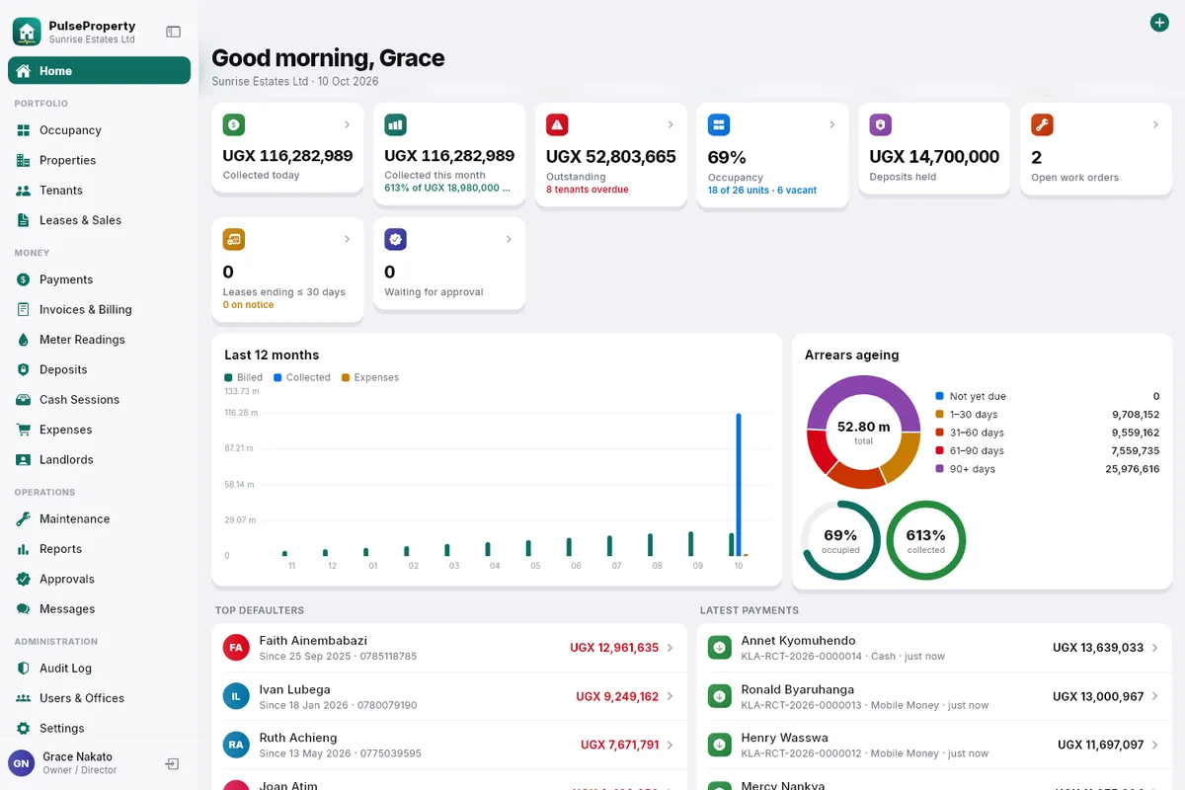Viewport: 1185px width, 790px height.
Task: Click the 90+ days purple legend swatch
Action: (939, 469)
